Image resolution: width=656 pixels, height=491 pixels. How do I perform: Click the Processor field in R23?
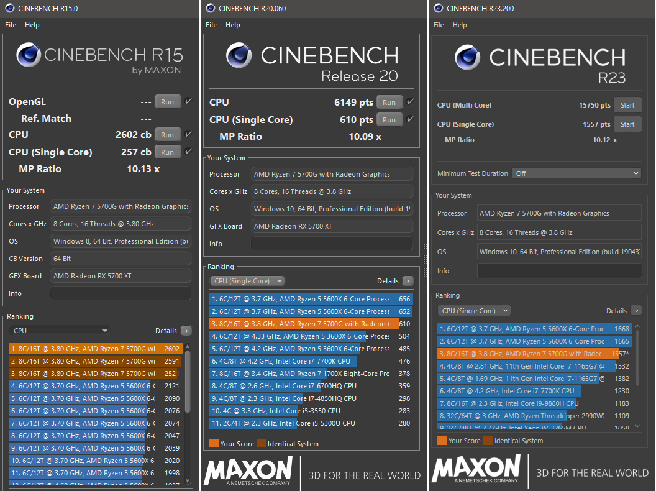click(x=559, y=213)
